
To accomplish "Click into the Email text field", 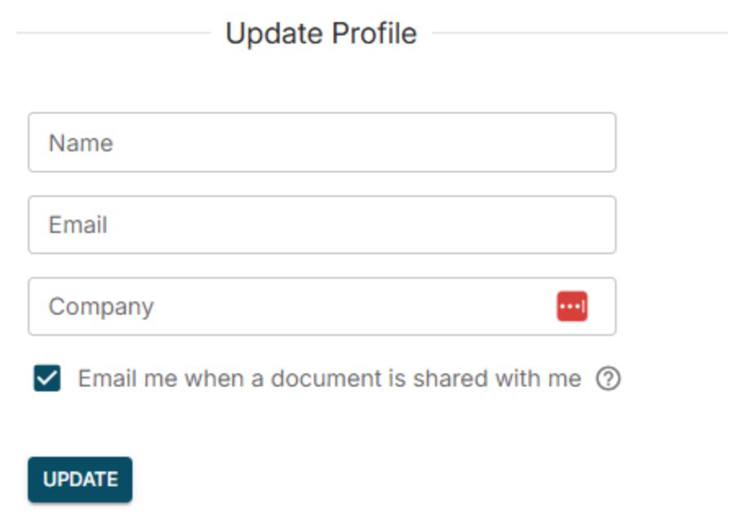I will pos(321,225).
